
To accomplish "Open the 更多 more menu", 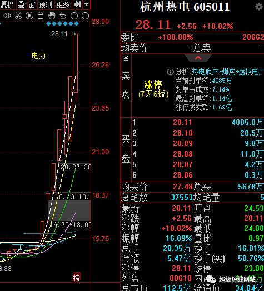I will point(63,4).
